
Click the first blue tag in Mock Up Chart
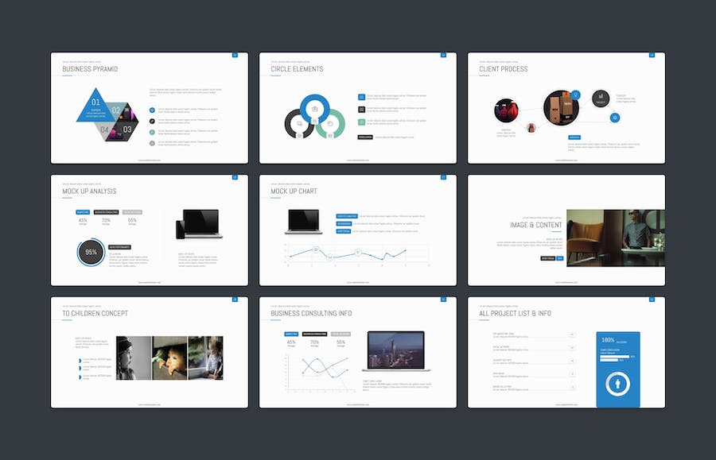[x=346, y=216]
